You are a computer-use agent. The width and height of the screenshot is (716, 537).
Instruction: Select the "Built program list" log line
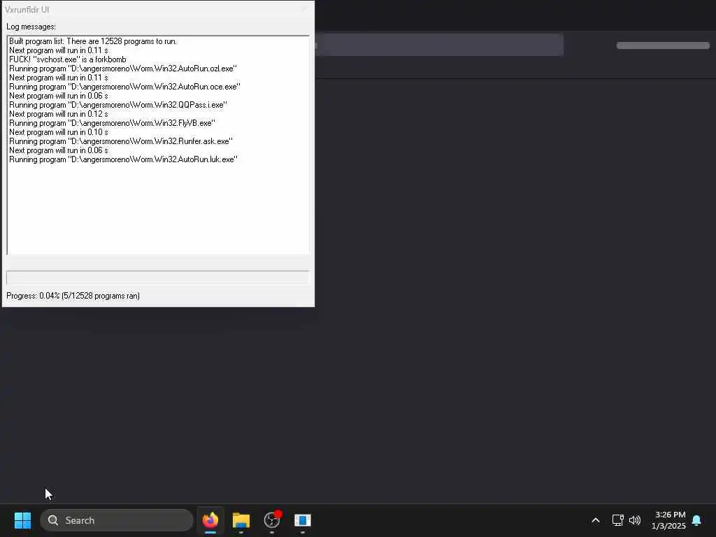point(93,41)
